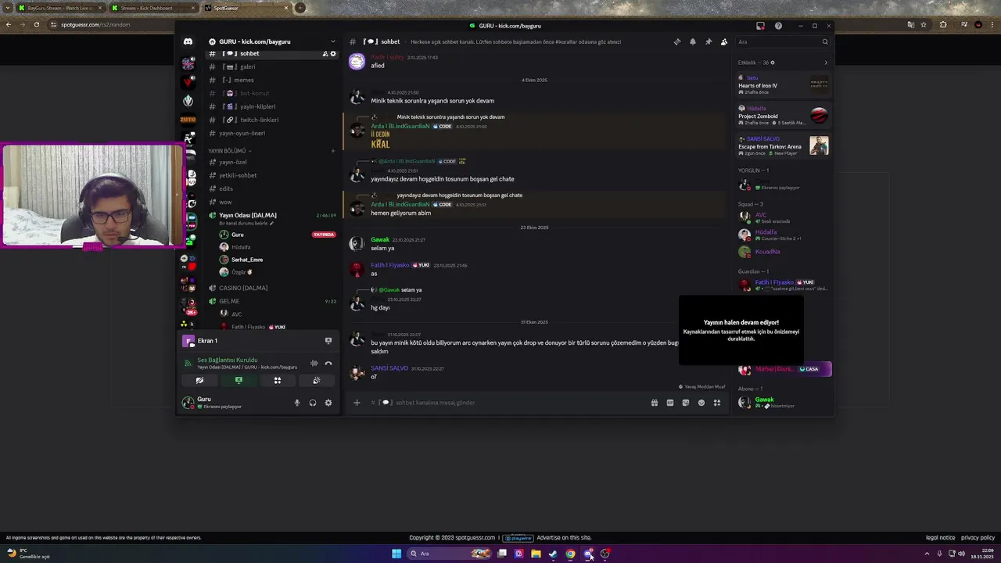Toggle the camera button
1001x563 pixels.
pyautogui.click(x=199, y=380)
